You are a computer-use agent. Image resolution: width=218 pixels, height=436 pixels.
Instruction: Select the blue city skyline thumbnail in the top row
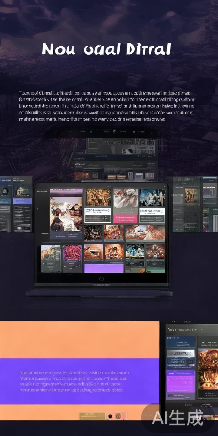pyautogui.click(x=152, y=197)
